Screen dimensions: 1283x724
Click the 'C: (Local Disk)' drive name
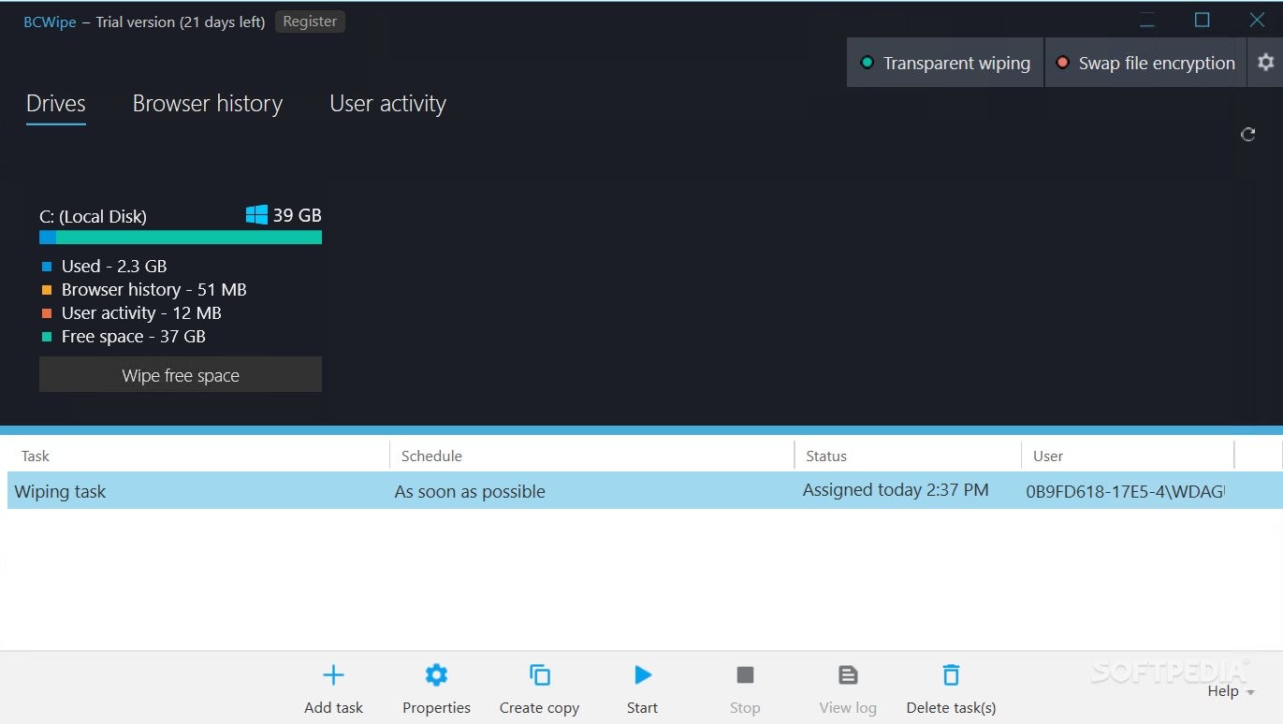(93, 217)
